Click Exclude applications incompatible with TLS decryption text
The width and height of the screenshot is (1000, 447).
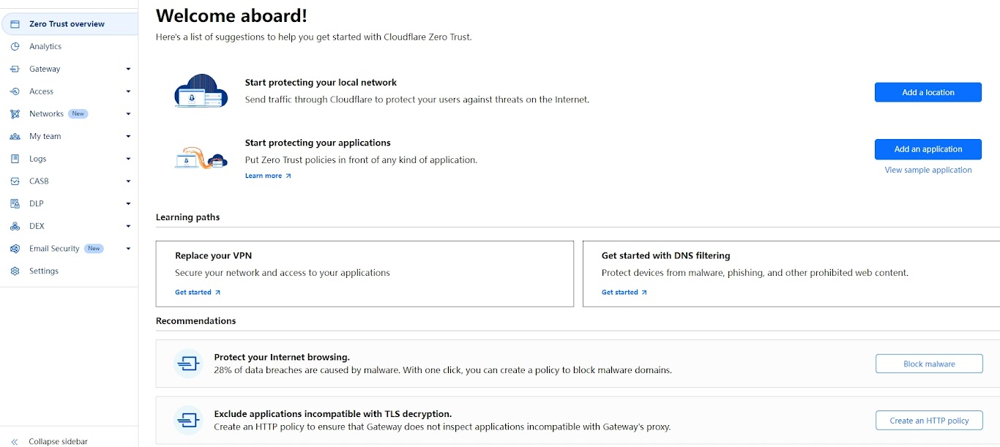coord(333,414)
